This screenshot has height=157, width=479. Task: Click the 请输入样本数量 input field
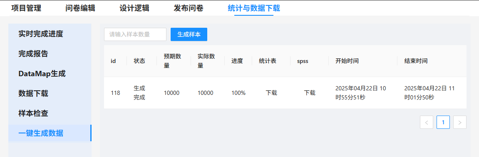(135, 34)
